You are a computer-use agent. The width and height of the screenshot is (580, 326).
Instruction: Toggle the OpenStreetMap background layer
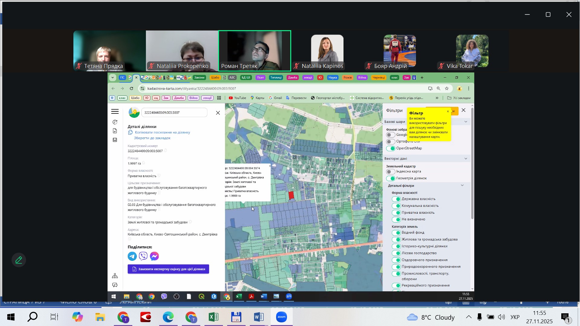pyautogui.click(x=391, y=149)
